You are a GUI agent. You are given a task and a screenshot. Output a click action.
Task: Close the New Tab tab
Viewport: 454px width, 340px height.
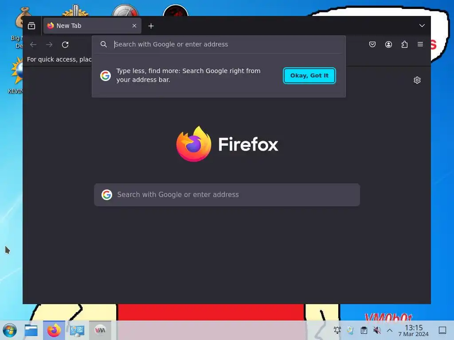pos(134,26)
